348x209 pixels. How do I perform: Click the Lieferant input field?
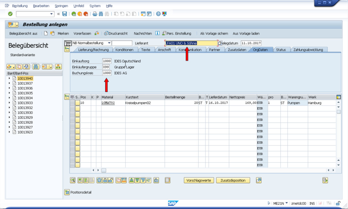(191, 43)
